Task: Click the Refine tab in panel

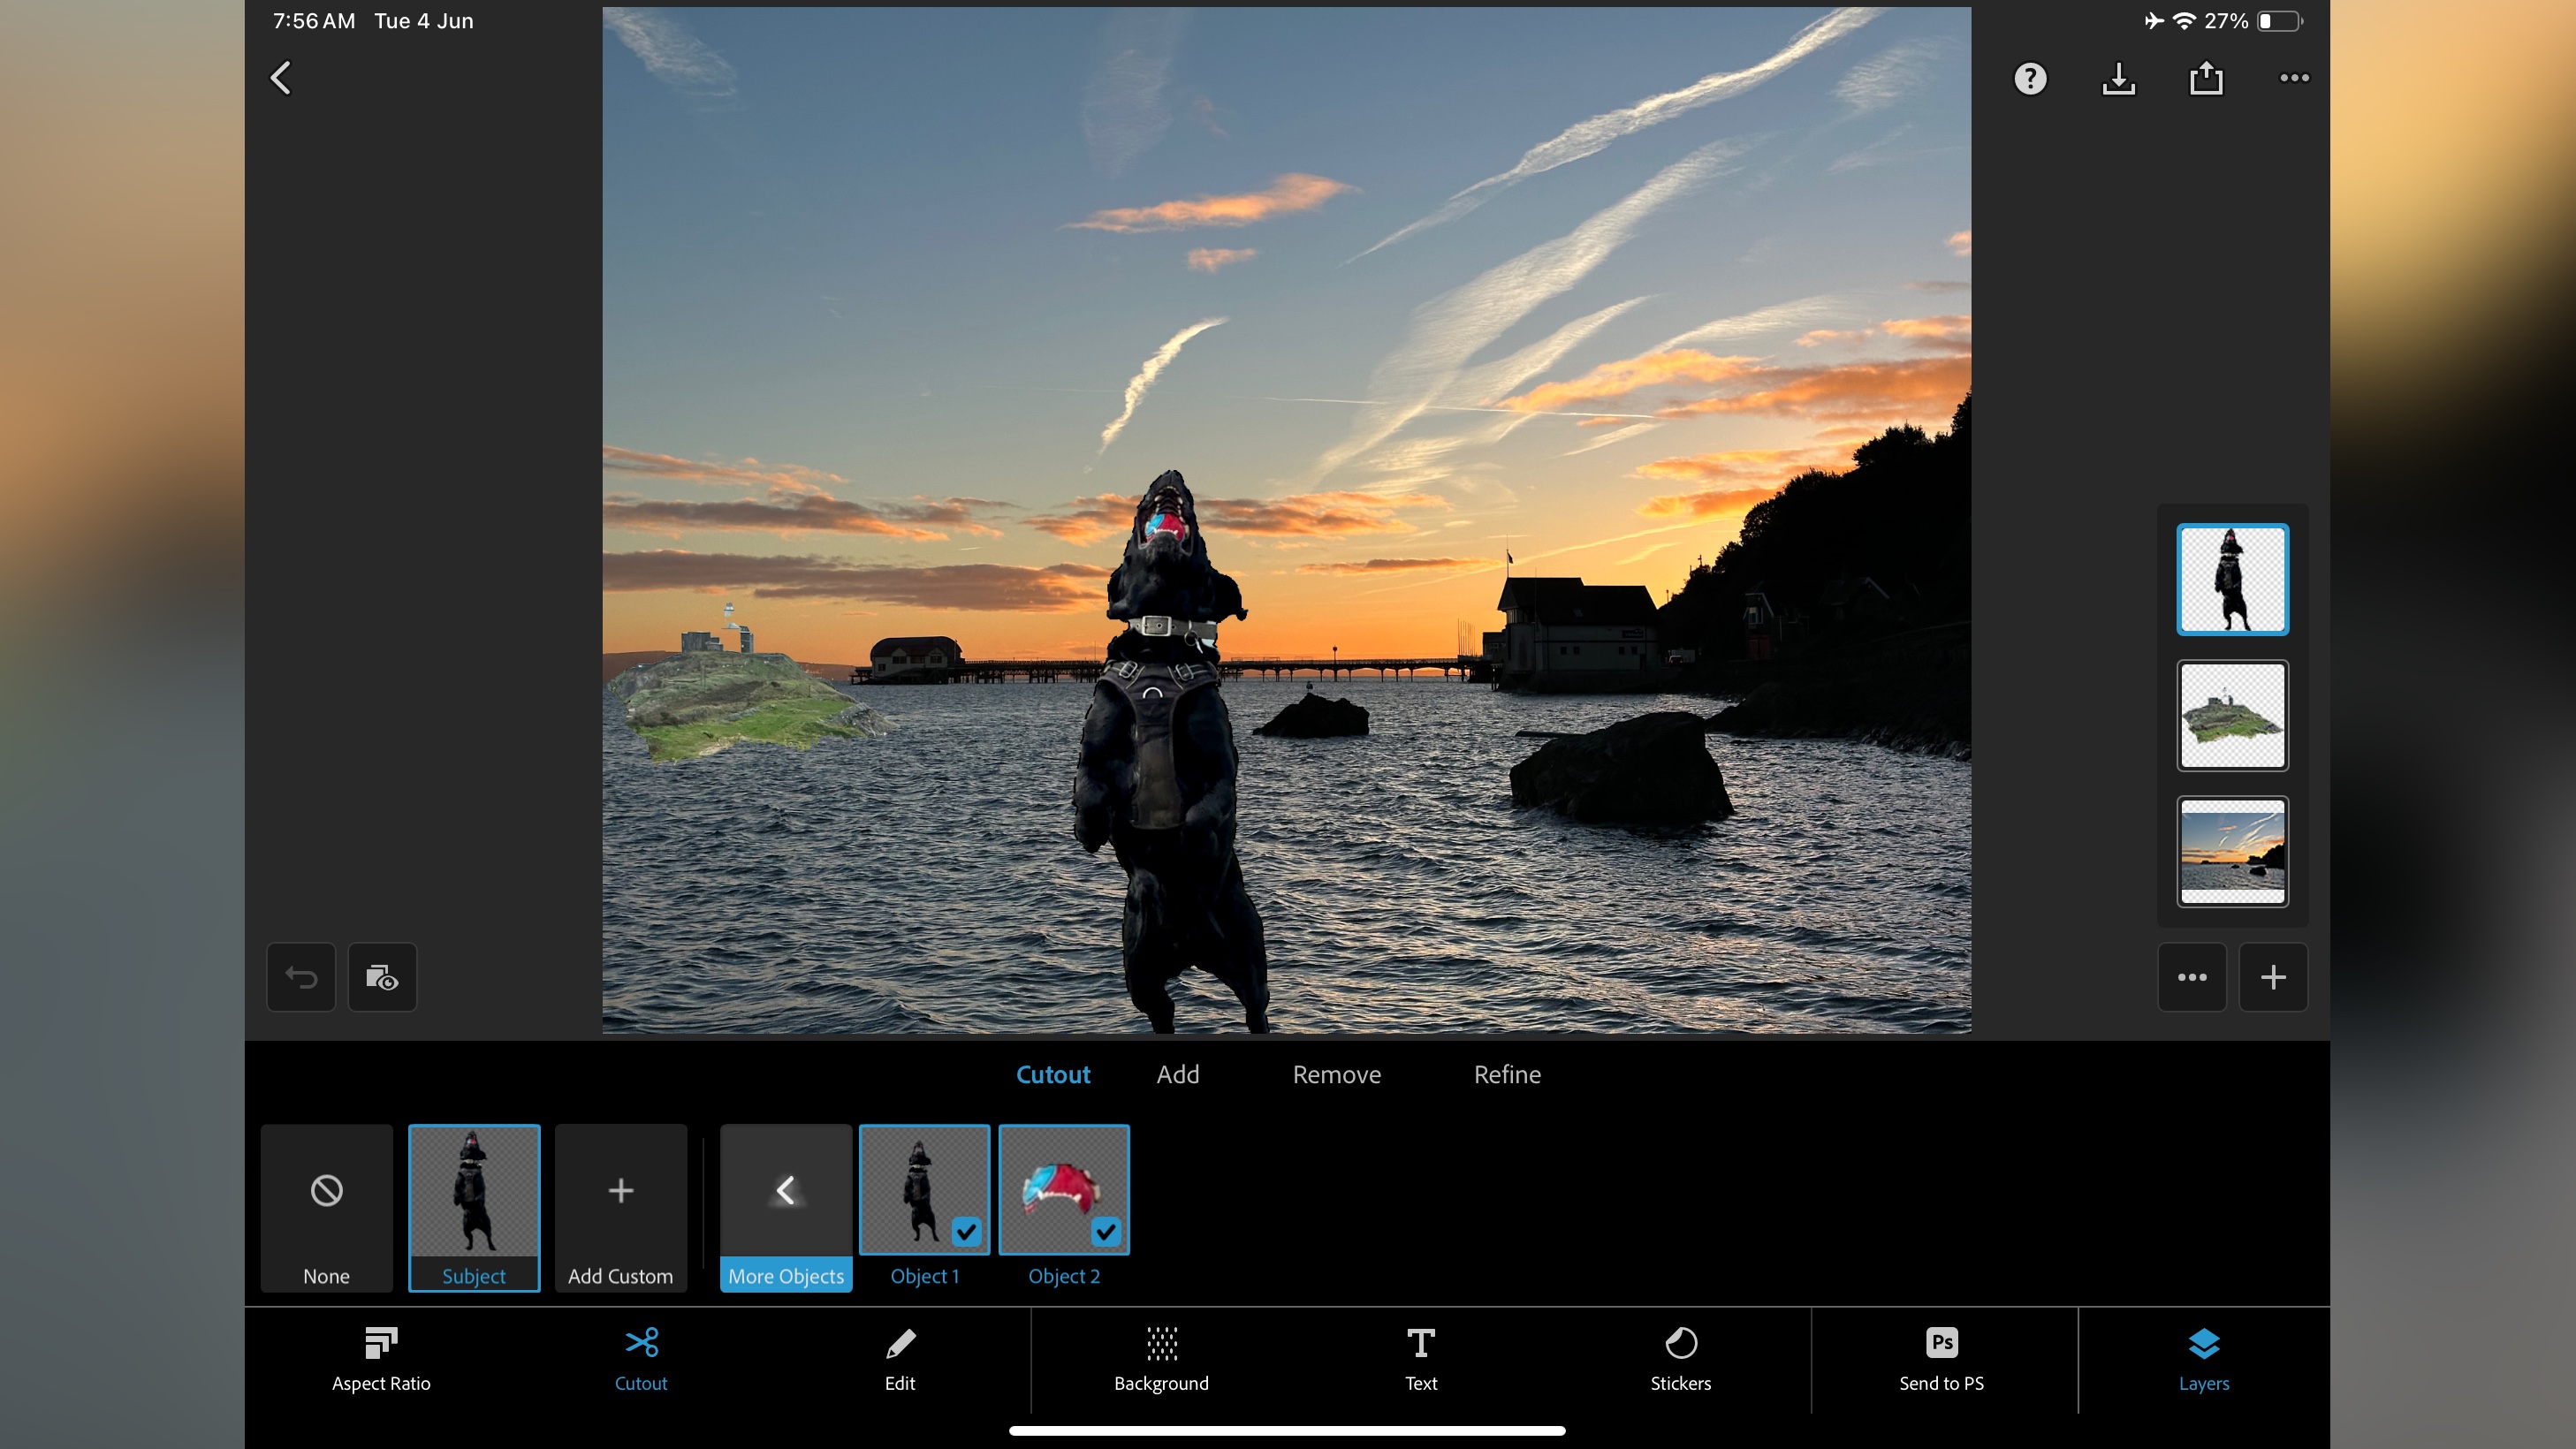Action: [1508, 1075]
